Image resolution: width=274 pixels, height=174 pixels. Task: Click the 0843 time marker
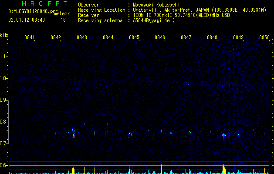click(82, 37)
